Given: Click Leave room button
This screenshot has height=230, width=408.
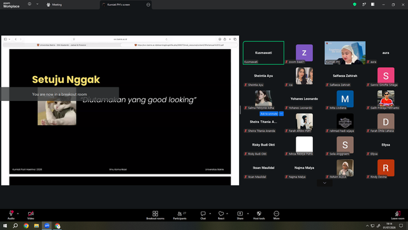Looking at the screenshot, I should 398,215.
